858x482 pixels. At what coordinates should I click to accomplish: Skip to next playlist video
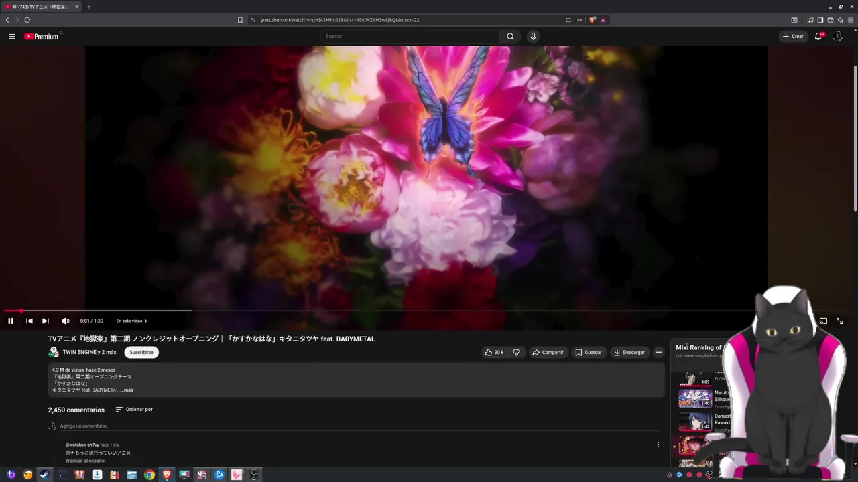[46, 321]
